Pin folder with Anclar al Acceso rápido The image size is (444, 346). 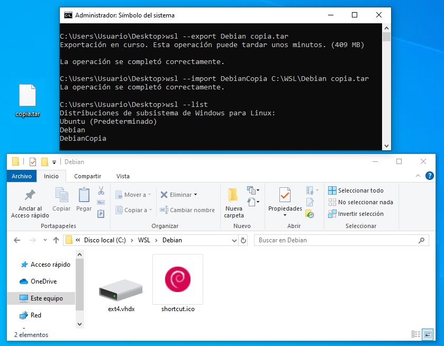30,203
